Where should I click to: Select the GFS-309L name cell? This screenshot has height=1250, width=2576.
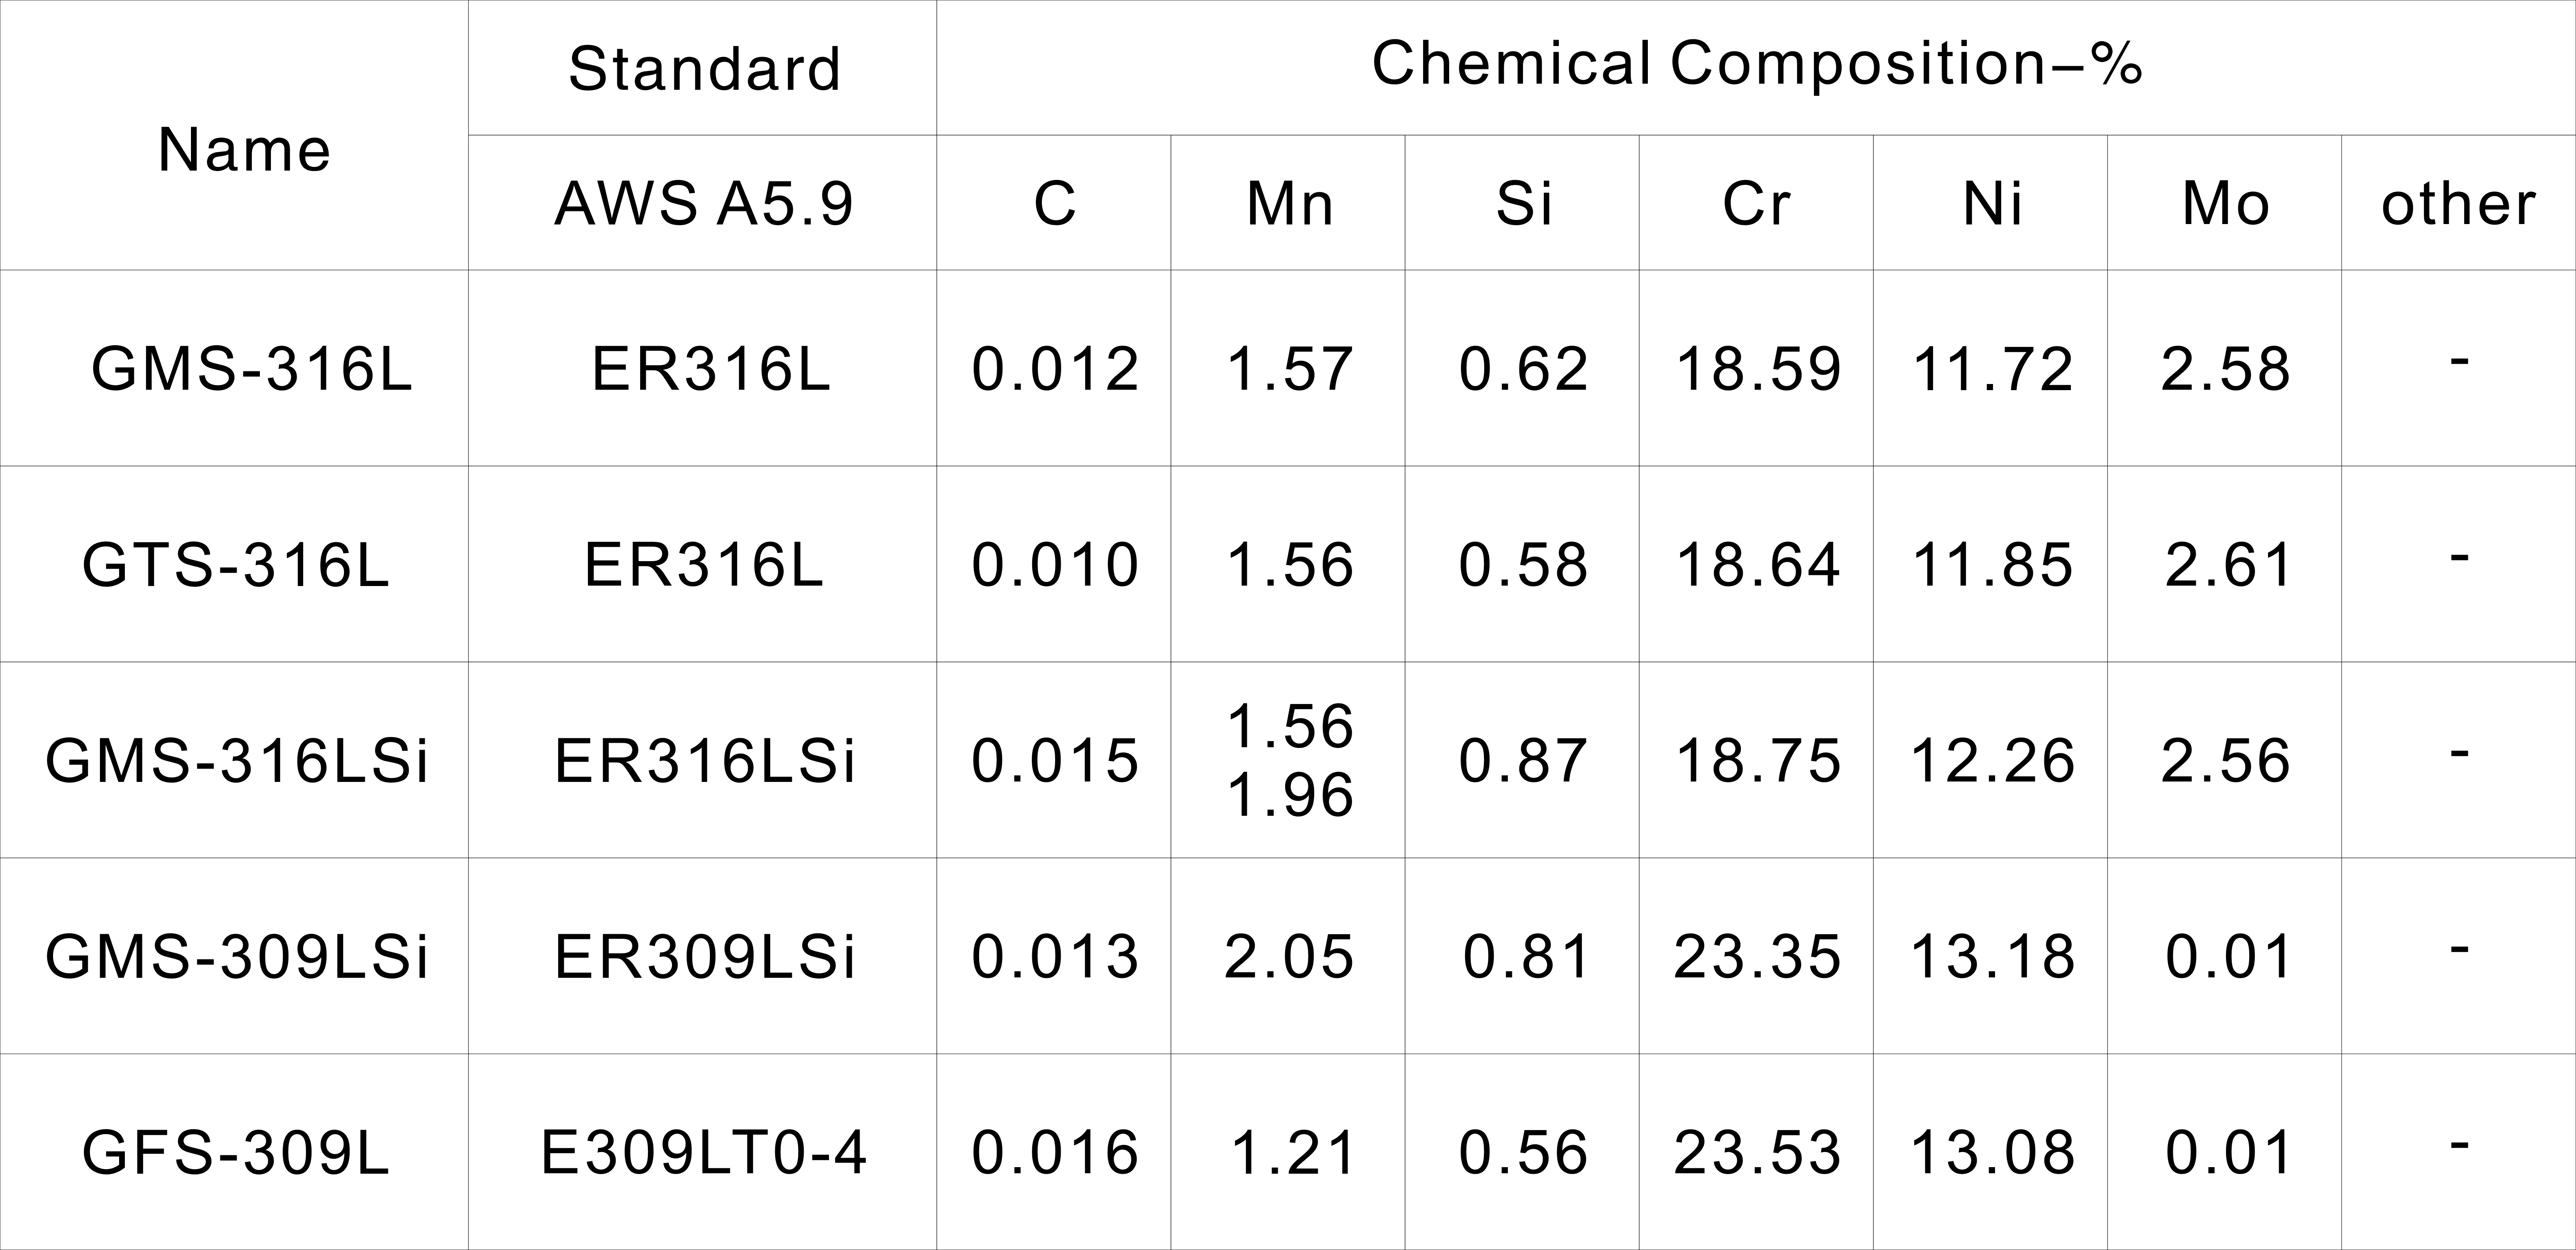pyautogui.click(x=236, y=1153)
